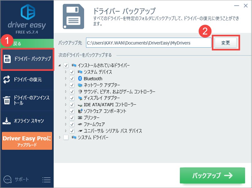The height and width of the screenshot is (188, 252).
Task: Click the ソフトウェア コンポーネント icon
Action: (80, 111)
